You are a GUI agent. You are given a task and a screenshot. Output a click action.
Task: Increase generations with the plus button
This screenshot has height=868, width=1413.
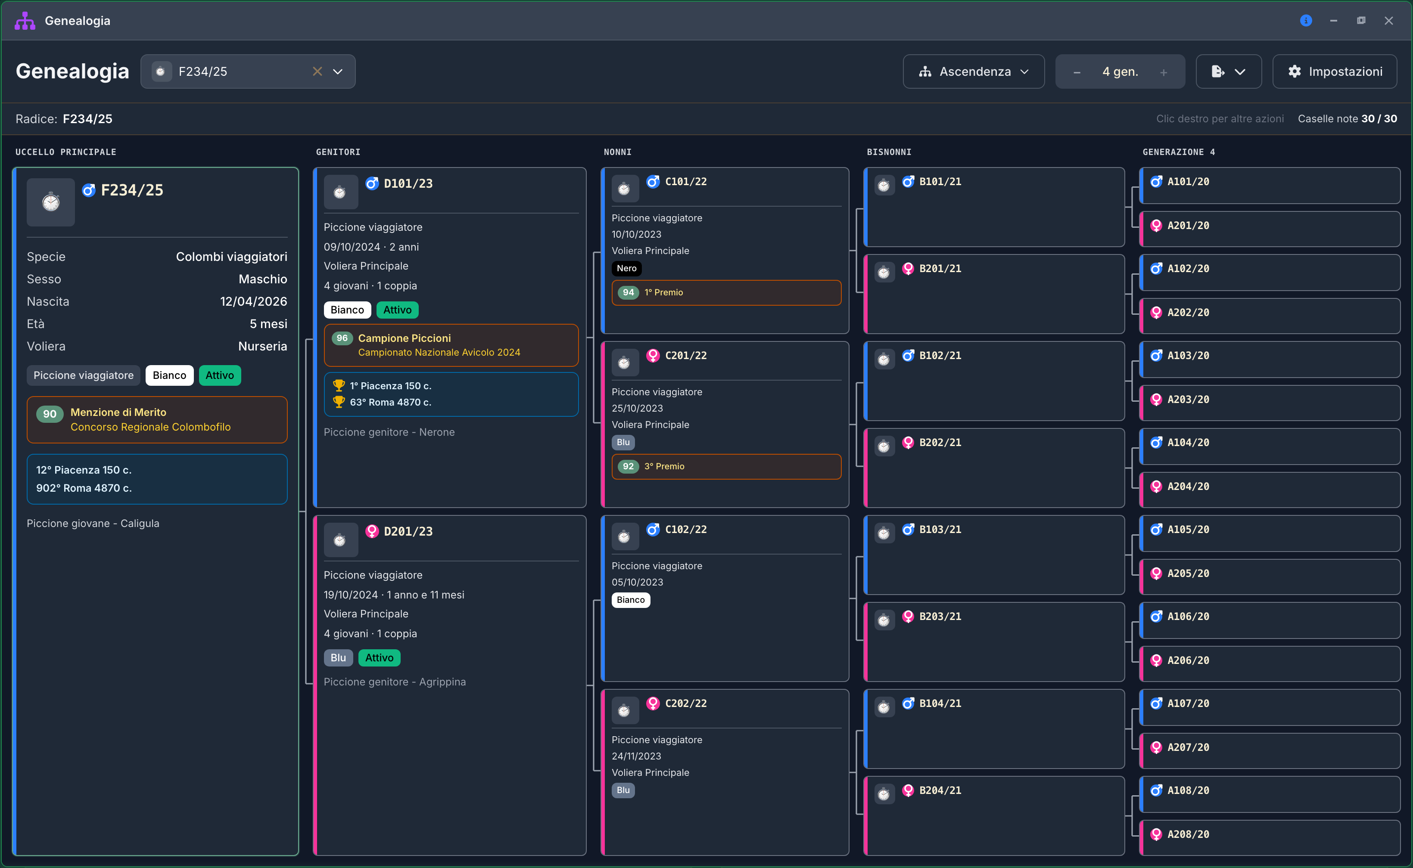point(1163,72)
